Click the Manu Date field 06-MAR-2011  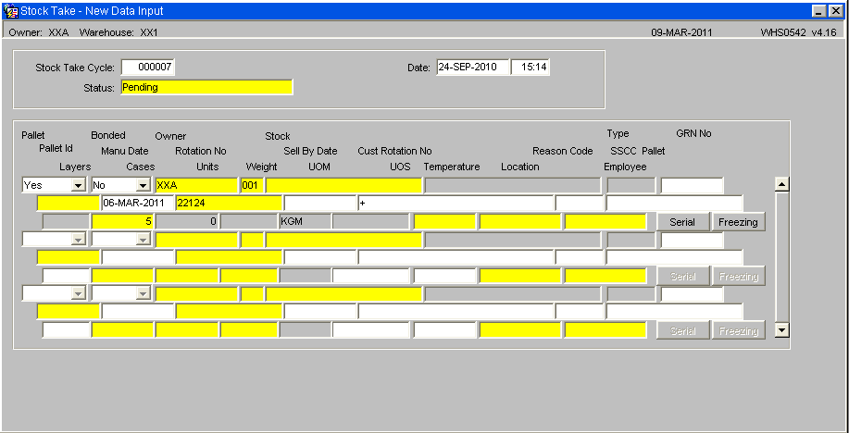[x=138, y=203]
